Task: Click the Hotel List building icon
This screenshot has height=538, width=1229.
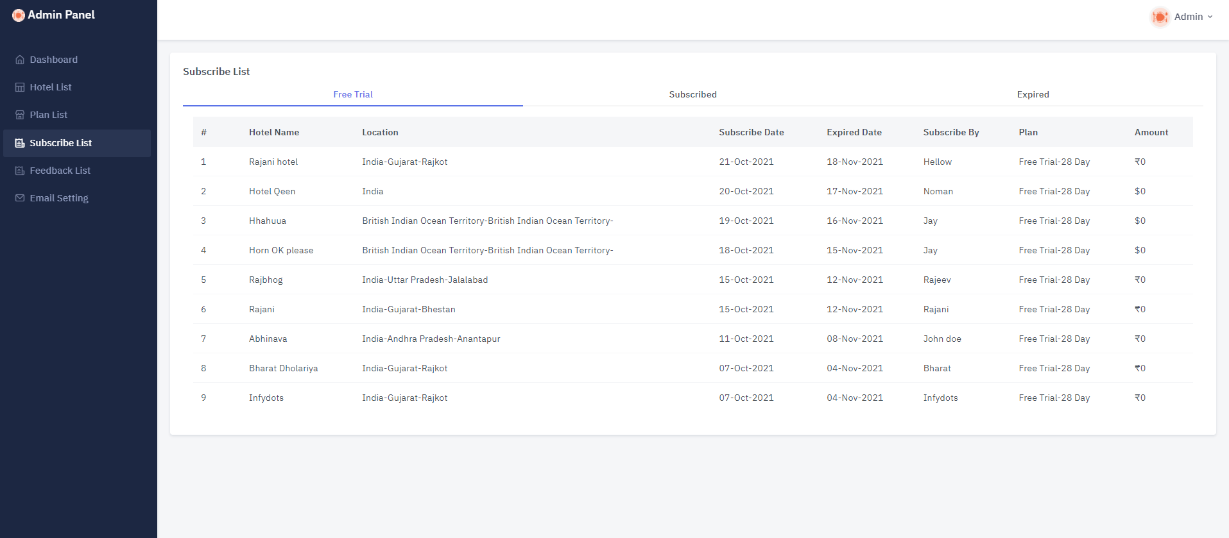Action: pos(20,87)
